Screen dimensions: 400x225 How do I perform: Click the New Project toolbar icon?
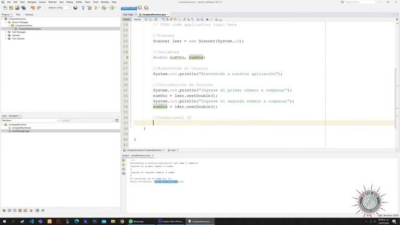[x=11, y=8]
